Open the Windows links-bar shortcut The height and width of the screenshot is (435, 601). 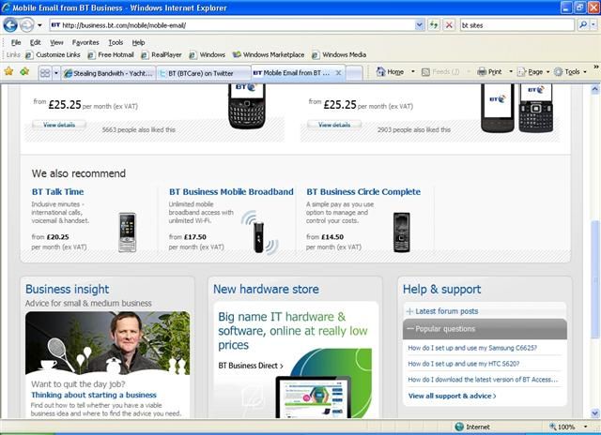(x=208, y=54)
